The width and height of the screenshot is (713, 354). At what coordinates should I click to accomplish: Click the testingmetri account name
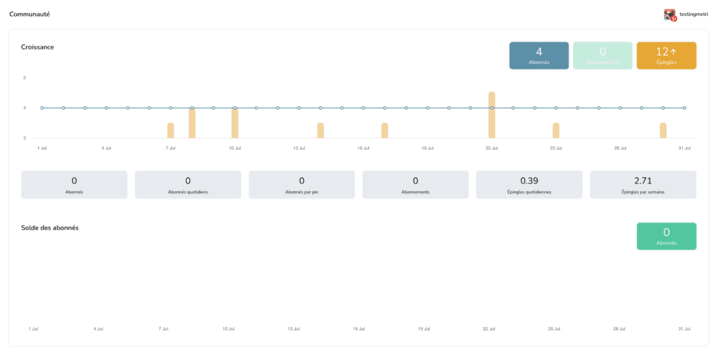694,15
